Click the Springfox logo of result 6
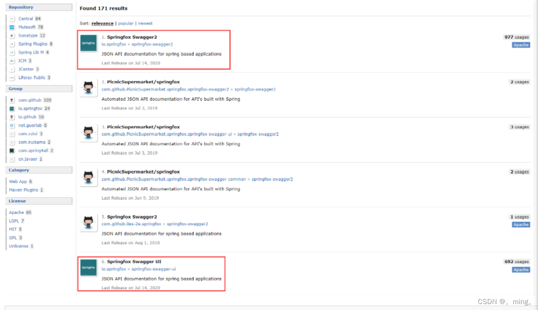The width and height of the screenshot is (538, 310). click(x=89, y=267)
